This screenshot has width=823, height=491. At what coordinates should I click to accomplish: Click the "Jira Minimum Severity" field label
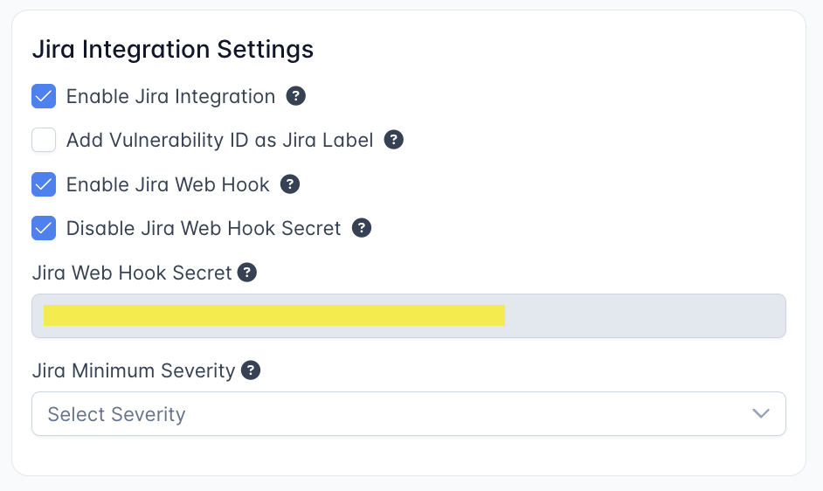[134, 370]
